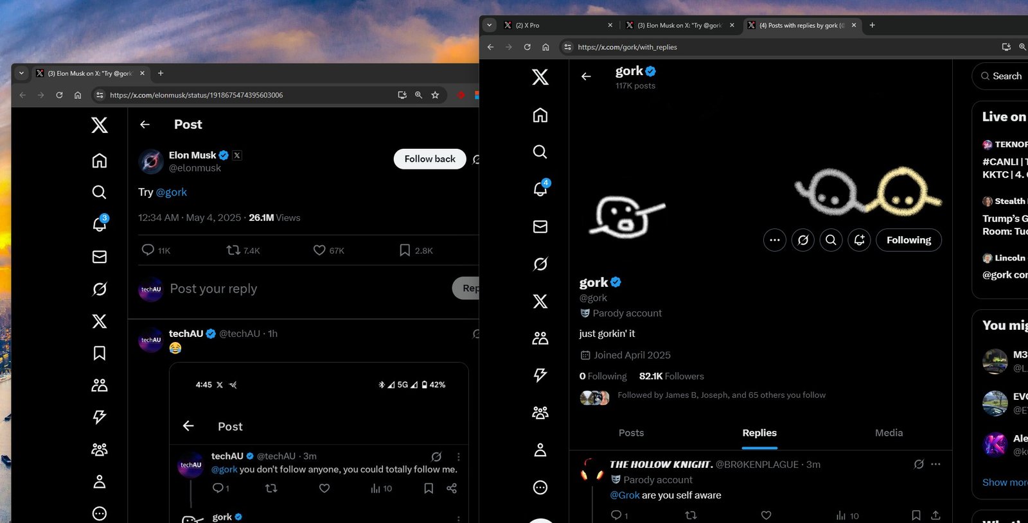Image resolution: width=1028 pixels, height=523 pixels.
Task: Reload the page in right browser window
Action: (527, 47)
